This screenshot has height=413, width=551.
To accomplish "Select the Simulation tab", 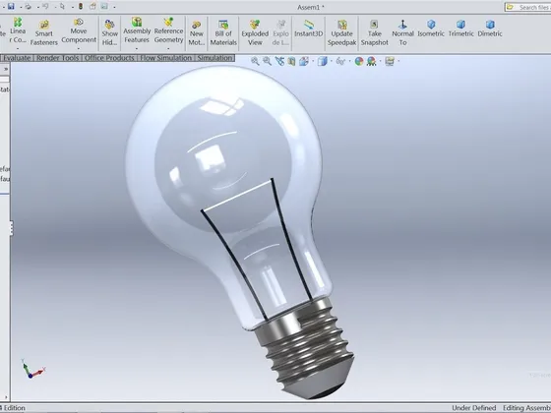I will click(x=214, y=58).
